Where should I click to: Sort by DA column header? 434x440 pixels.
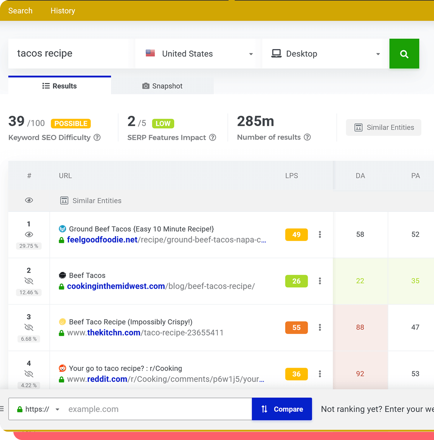coord(360,176)
